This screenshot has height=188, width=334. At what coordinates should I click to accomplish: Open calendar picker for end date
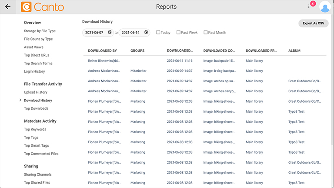[146, 32]
